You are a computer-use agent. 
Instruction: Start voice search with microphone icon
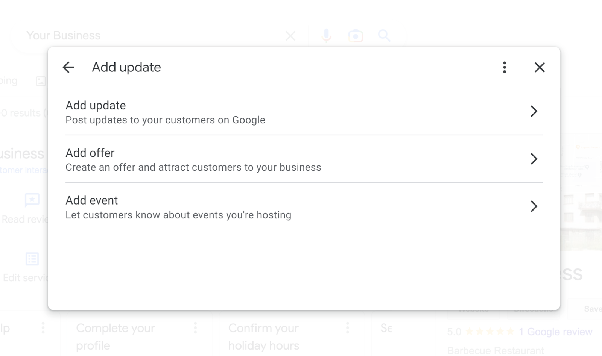click(327, 36)
